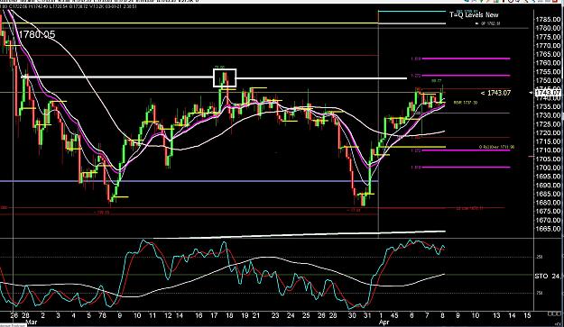Select the 1770.00 price axis label

coord(548,46)
